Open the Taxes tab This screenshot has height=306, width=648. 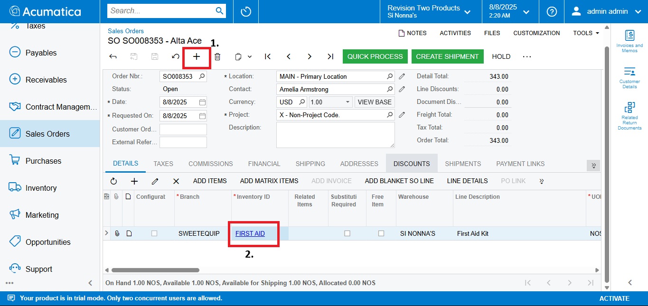[163, 164]
